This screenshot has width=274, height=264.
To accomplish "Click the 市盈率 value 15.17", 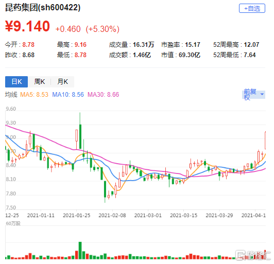I will [x=193, y=45].
